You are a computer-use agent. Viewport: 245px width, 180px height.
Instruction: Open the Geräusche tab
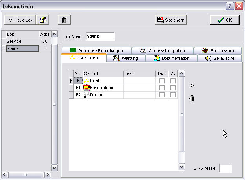click(x=220, y=58)
